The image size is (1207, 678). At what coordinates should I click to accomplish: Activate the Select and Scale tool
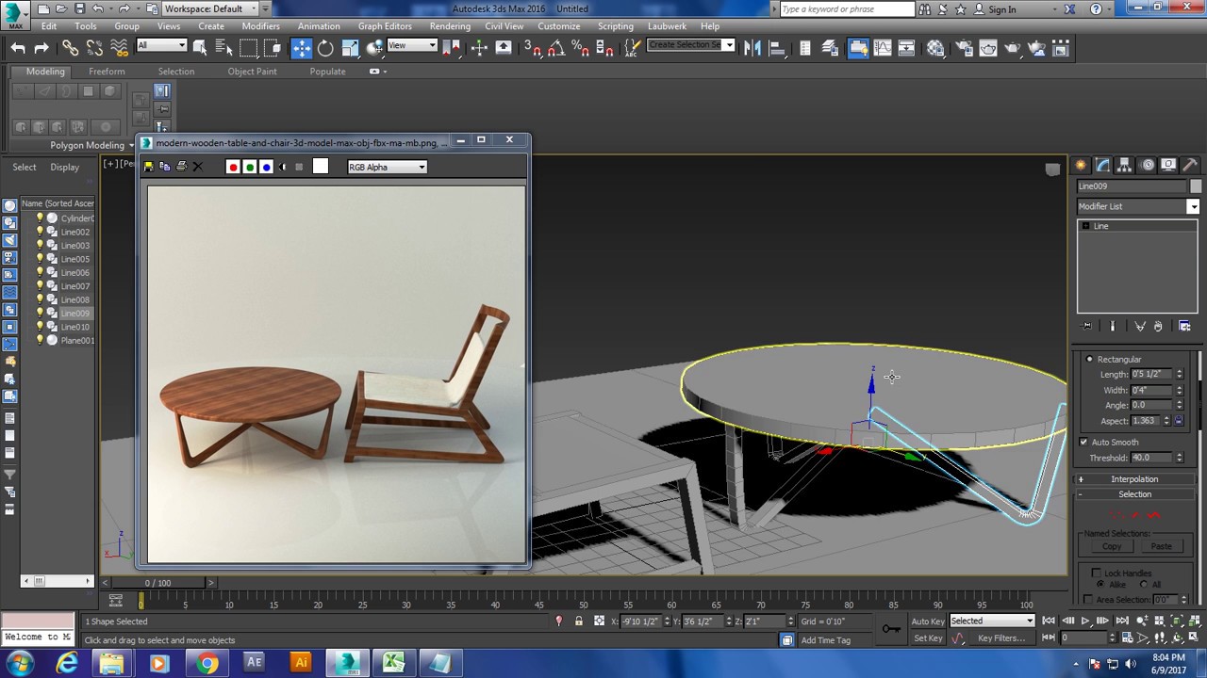[350, 48]
